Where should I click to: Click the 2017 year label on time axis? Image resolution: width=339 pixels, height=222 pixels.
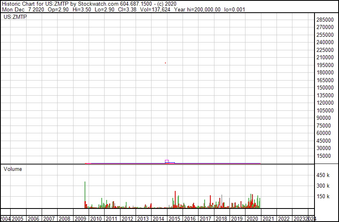205,219
